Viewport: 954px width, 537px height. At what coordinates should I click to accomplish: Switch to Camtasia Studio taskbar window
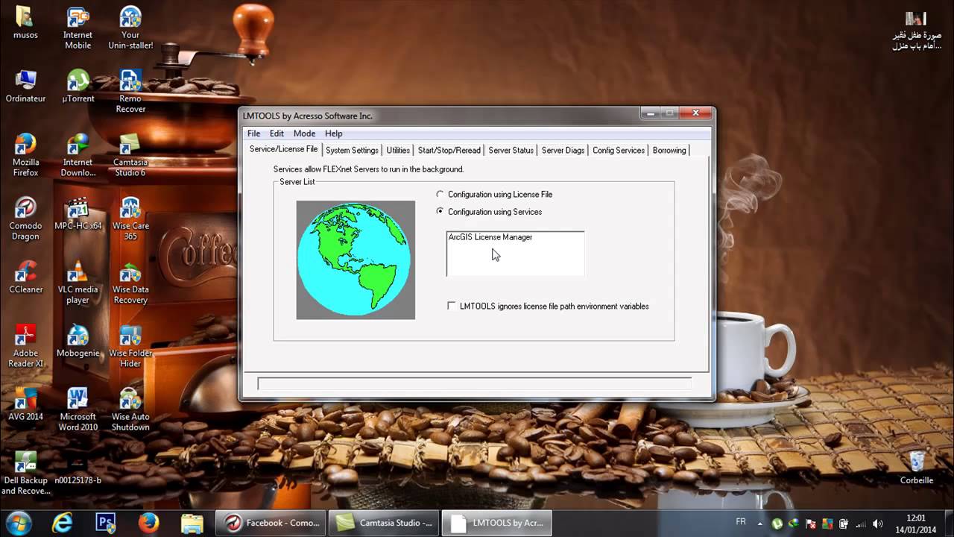tap(385, 523)
